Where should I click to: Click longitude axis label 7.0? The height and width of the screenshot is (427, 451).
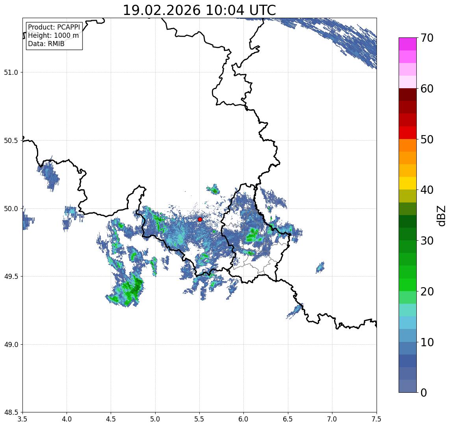[332, 419]
